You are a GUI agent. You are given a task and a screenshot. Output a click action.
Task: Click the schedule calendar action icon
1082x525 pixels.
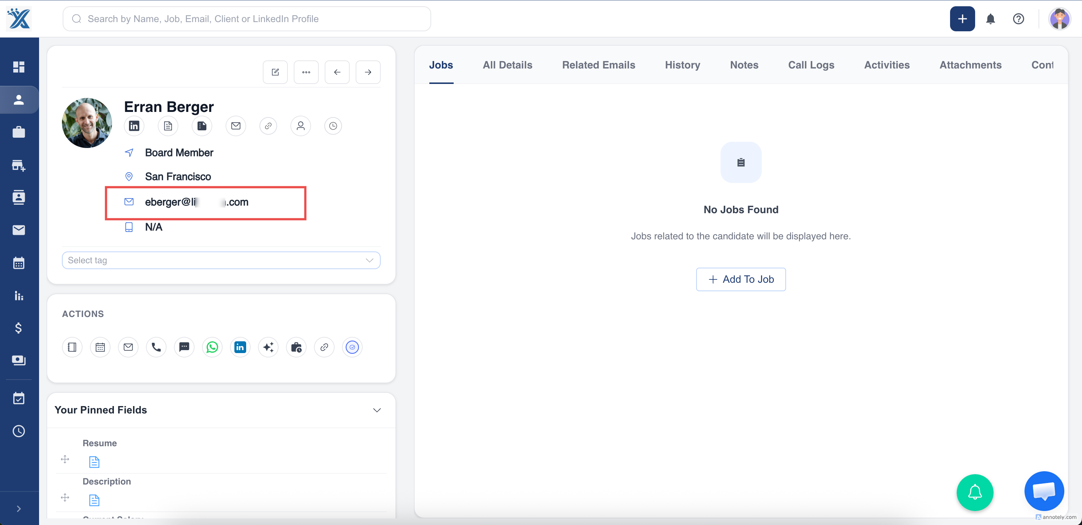(100, 347)
